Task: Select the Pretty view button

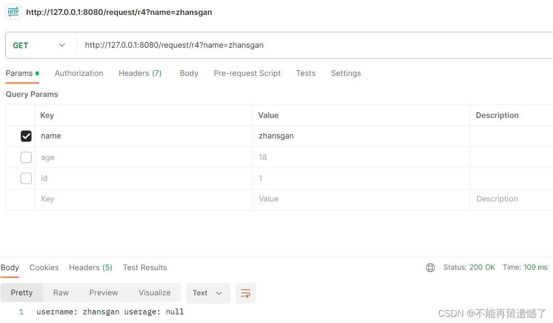Action: pos(22,293)
